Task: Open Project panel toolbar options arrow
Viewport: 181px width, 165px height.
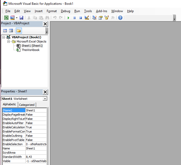Action: point(47,31)
